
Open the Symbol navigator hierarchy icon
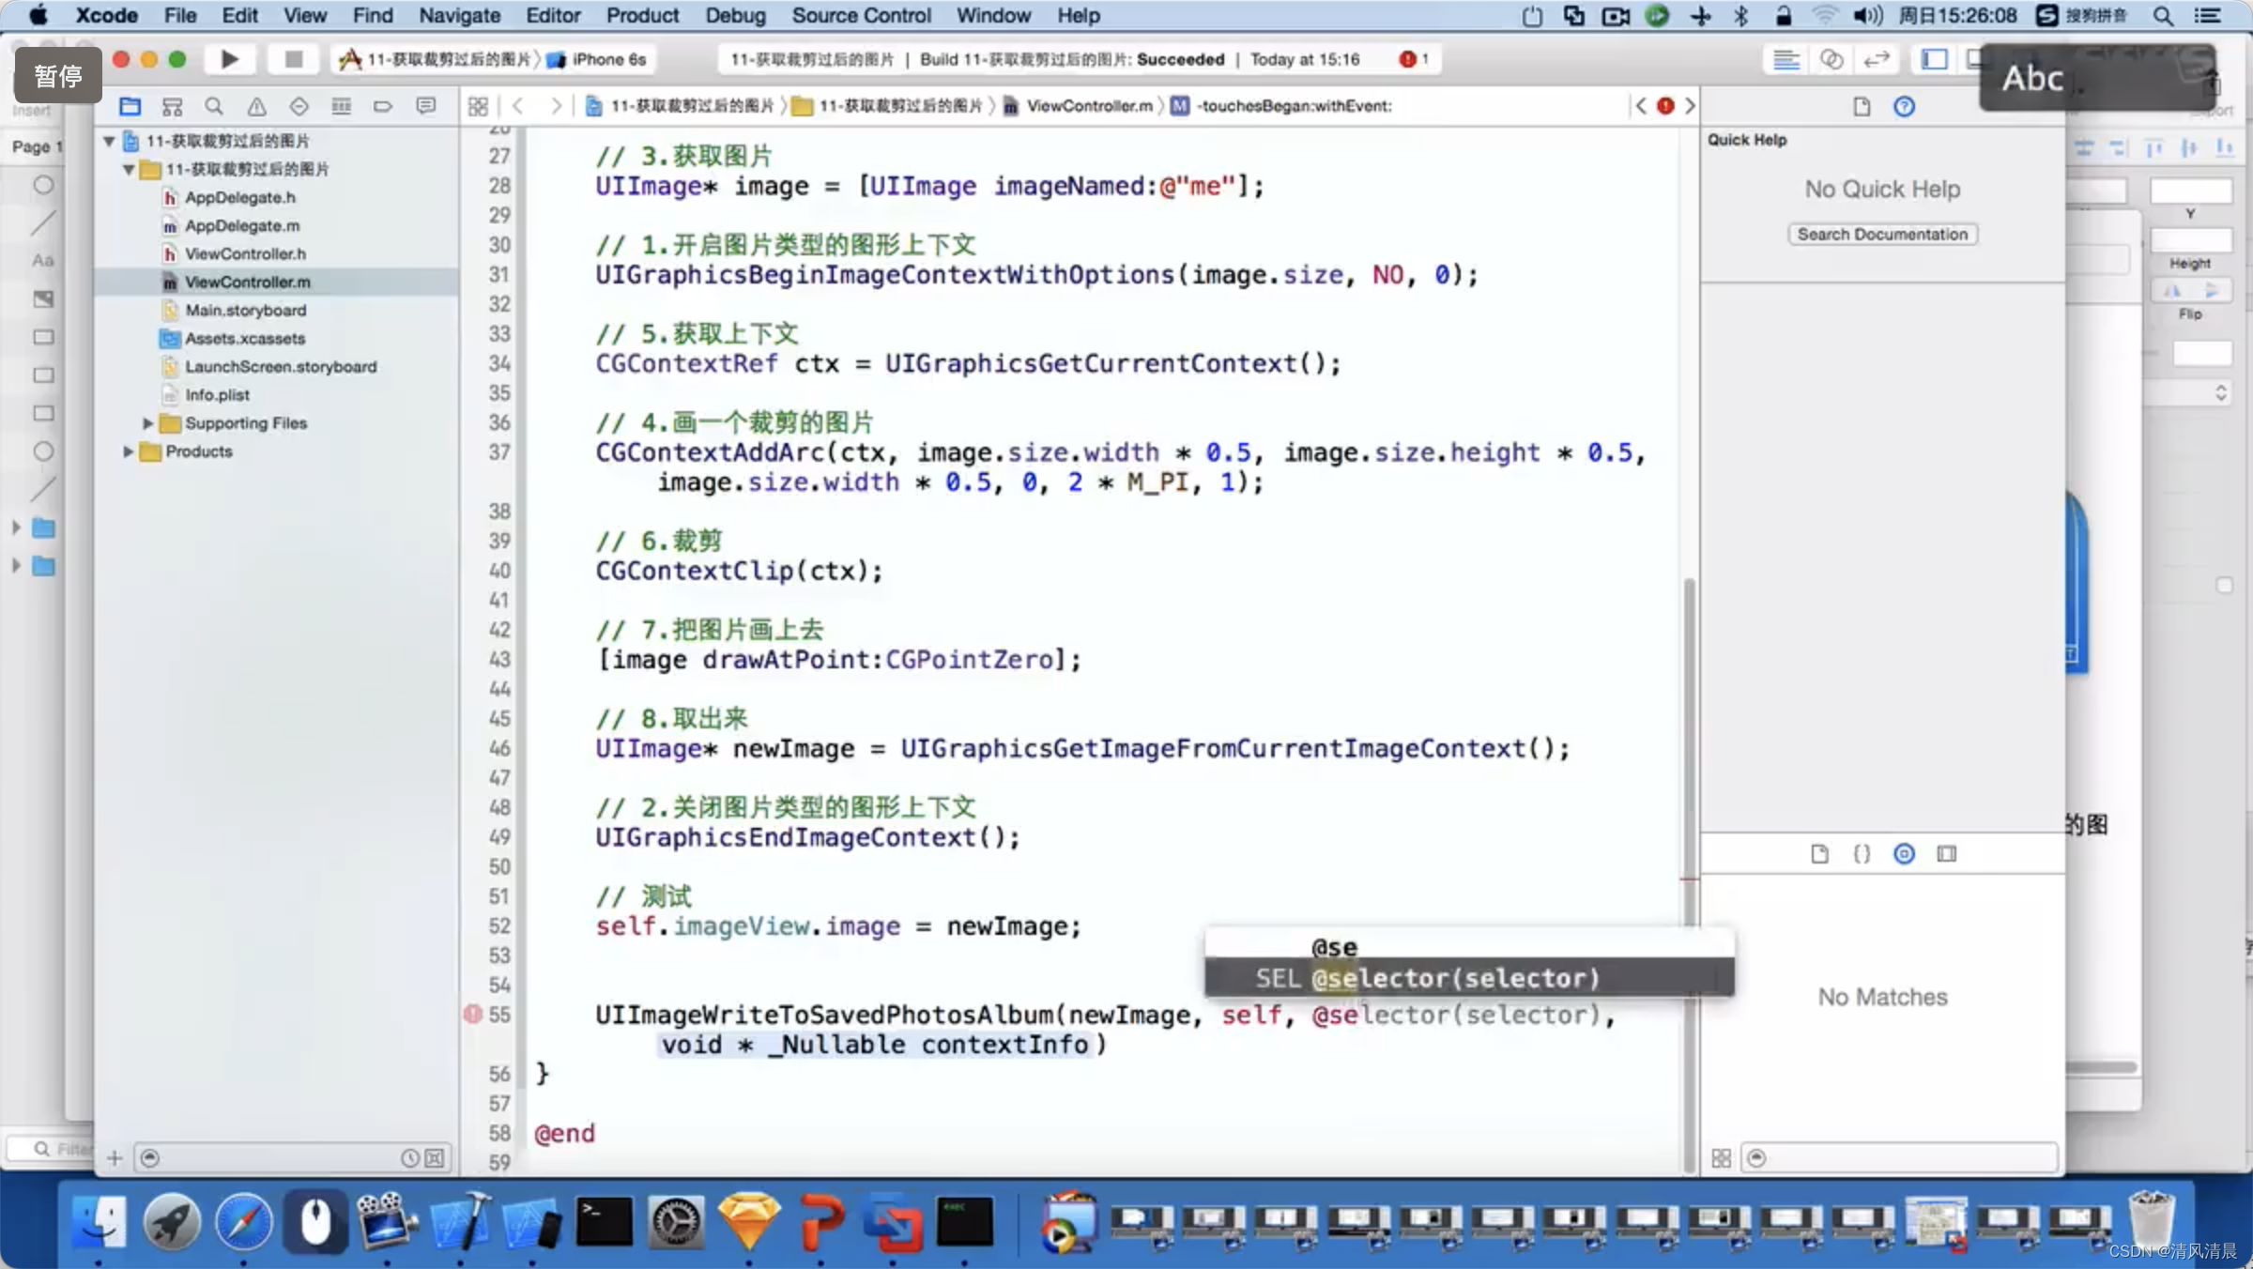click(x=172, y=106)
